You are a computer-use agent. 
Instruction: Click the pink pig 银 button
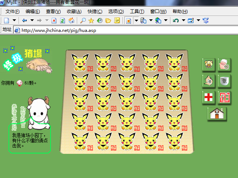tap(224, 64)
